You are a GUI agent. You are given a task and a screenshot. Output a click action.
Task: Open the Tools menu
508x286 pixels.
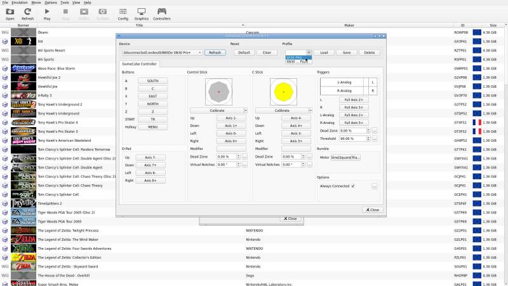(65, 3)
